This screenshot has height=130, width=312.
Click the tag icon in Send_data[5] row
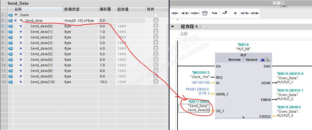point(10,54)
